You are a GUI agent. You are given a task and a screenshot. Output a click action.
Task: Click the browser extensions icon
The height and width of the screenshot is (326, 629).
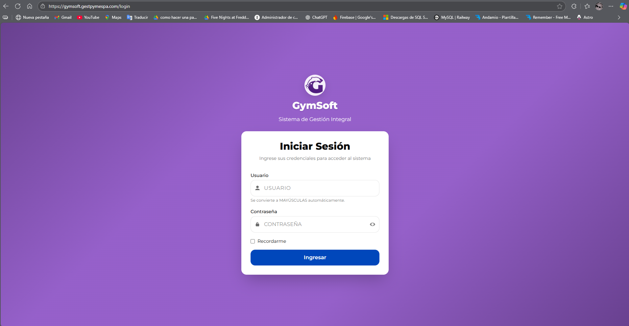[x=573, y=6]
